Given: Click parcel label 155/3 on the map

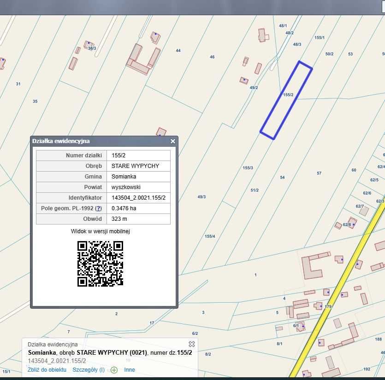Looking at the screenshot, I should tap(248, 168).
